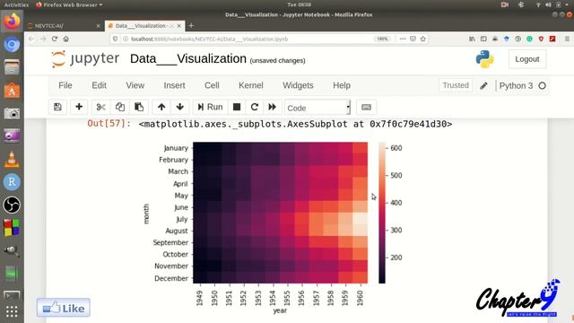Click the pencil edit-mode icon

[x=483, y=86]
